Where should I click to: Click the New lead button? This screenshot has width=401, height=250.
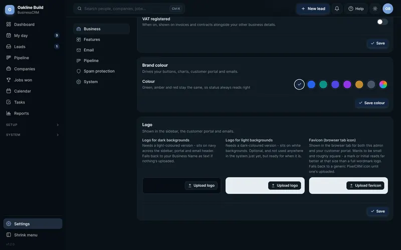click(x=313, y=8)
